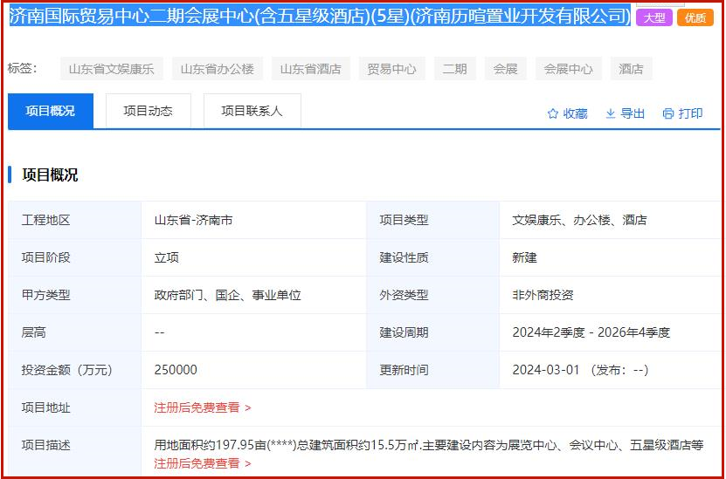The width and height of the screenshot is (726, 479).
Task: Click the 项目地址 label cell
Action: (74, 407)
